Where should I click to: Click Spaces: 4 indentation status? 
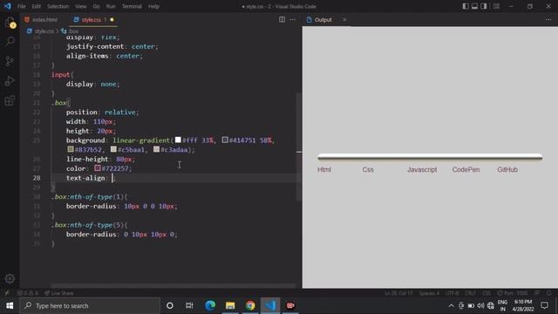429,293
